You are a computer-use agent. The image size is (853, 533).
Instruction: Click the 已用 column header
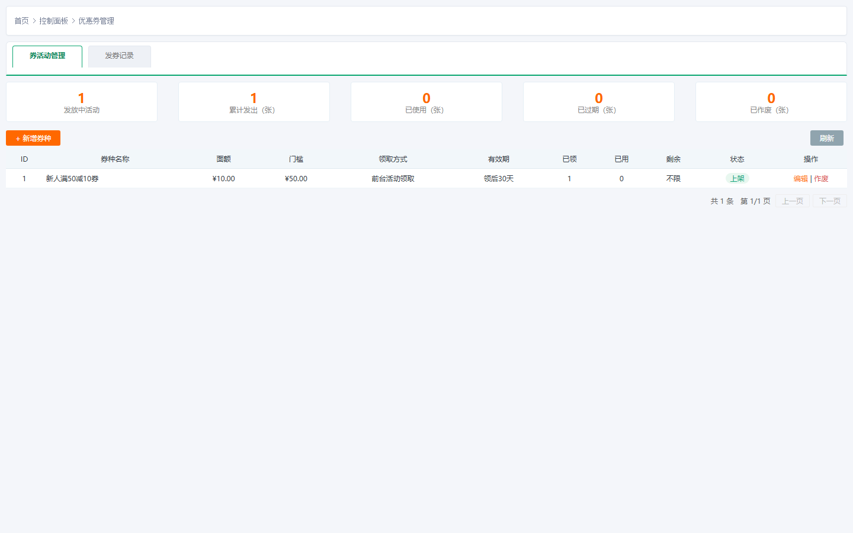(x=621, y=159)
